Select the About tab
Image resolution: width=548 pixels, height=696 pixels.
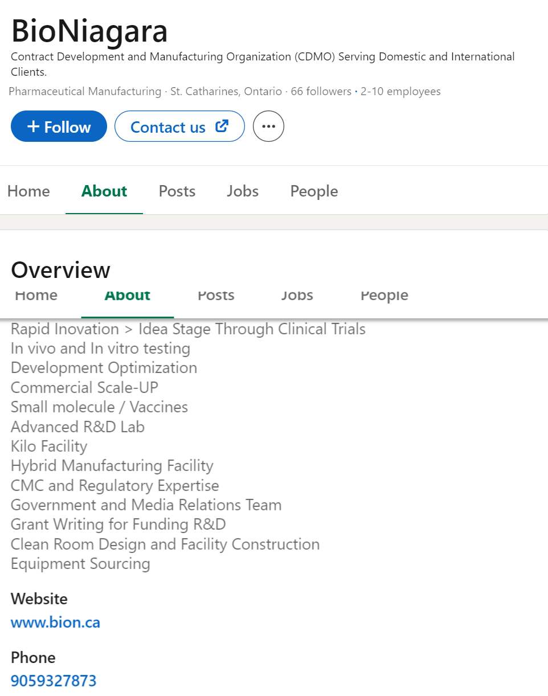[x=104, y=191]
